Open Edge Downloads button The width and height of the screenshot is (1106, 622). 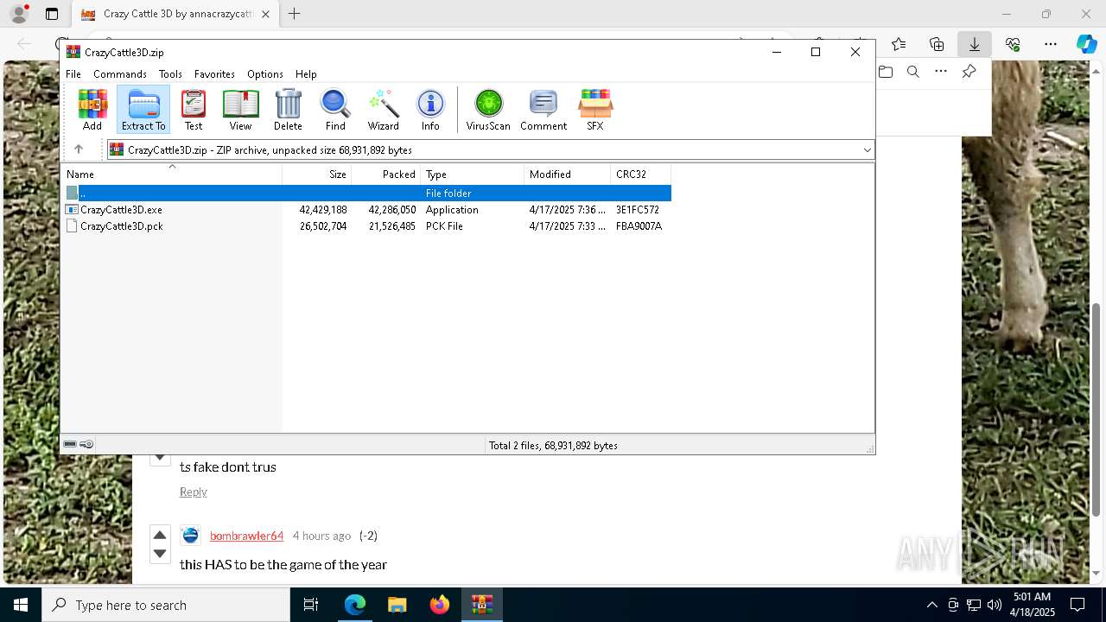(974, 44)
